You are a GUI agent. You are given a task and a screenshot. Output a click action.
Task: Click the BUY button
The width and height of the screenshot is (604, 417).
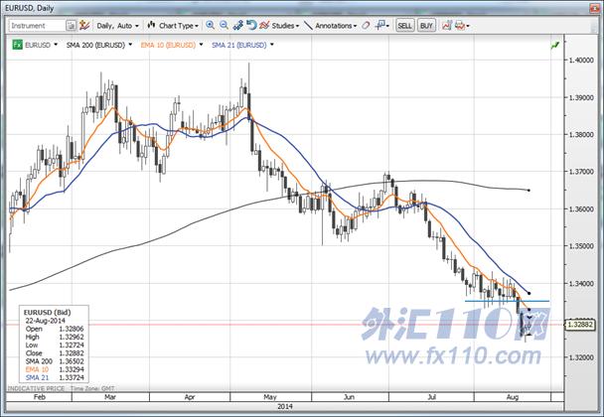click(x=426, y=26)
